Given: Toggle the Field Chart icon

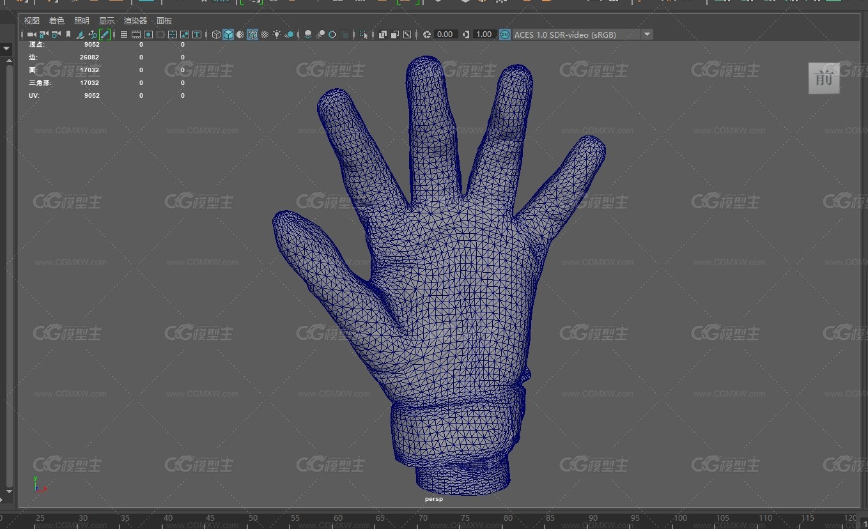Looking at the screenshot, I should [x=173, y=34].
